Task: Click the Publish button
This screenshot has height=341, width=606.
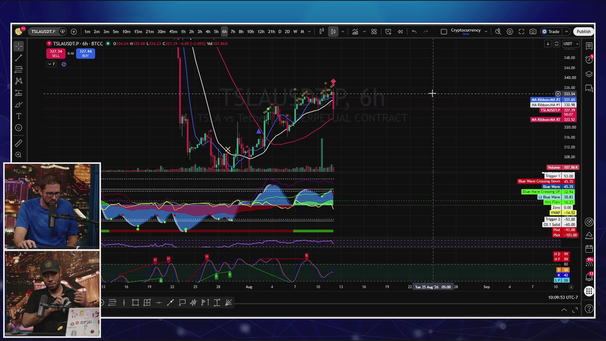Action: (x=583, y=32)
